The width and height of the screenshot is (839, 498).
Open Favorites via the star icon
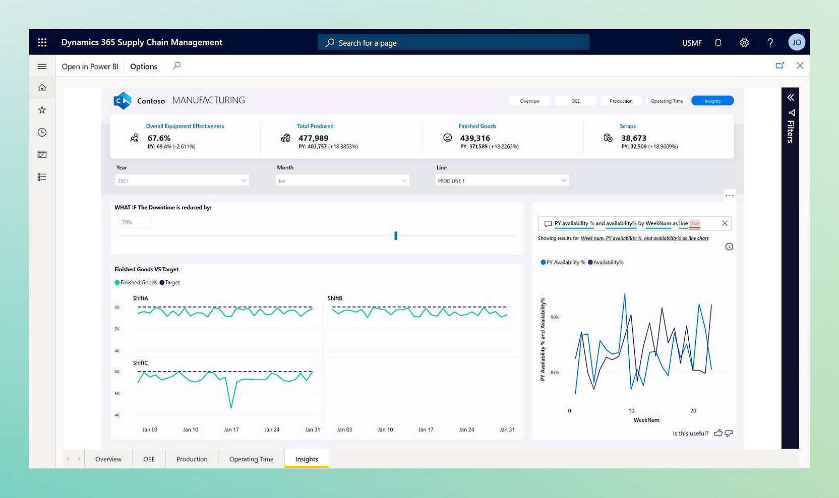pos(42,109)
